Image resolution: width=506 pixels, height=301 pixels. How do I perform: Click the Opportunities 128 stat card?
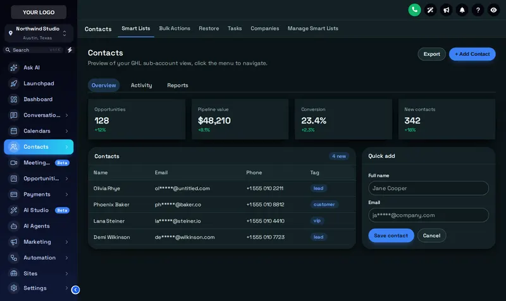click(x=137, y=119)
